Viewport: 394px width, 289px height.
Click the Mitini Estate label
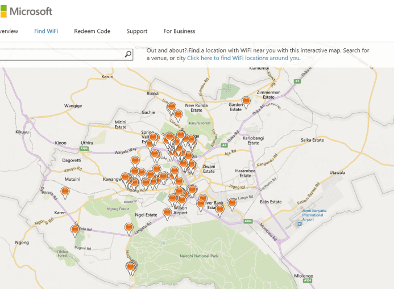pos(121,125)
